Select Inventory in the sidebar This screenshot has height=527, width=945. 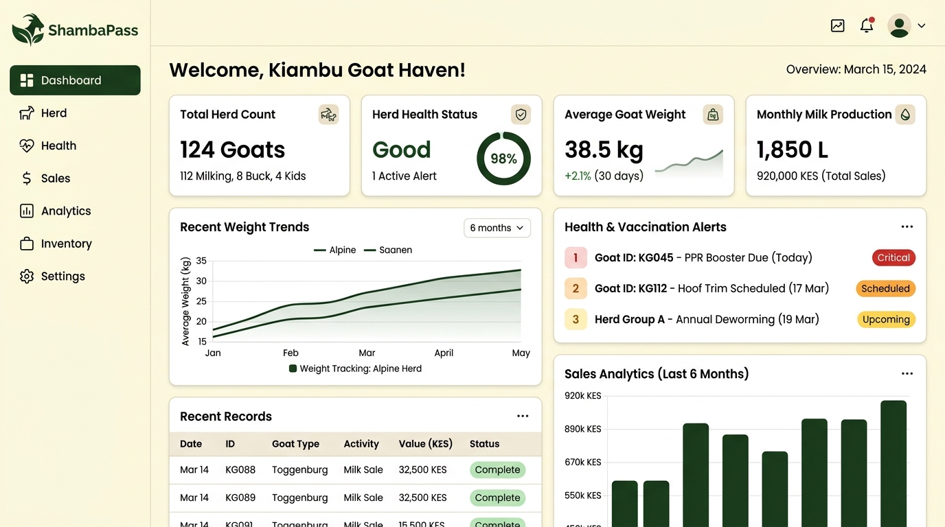click(75, 244)
